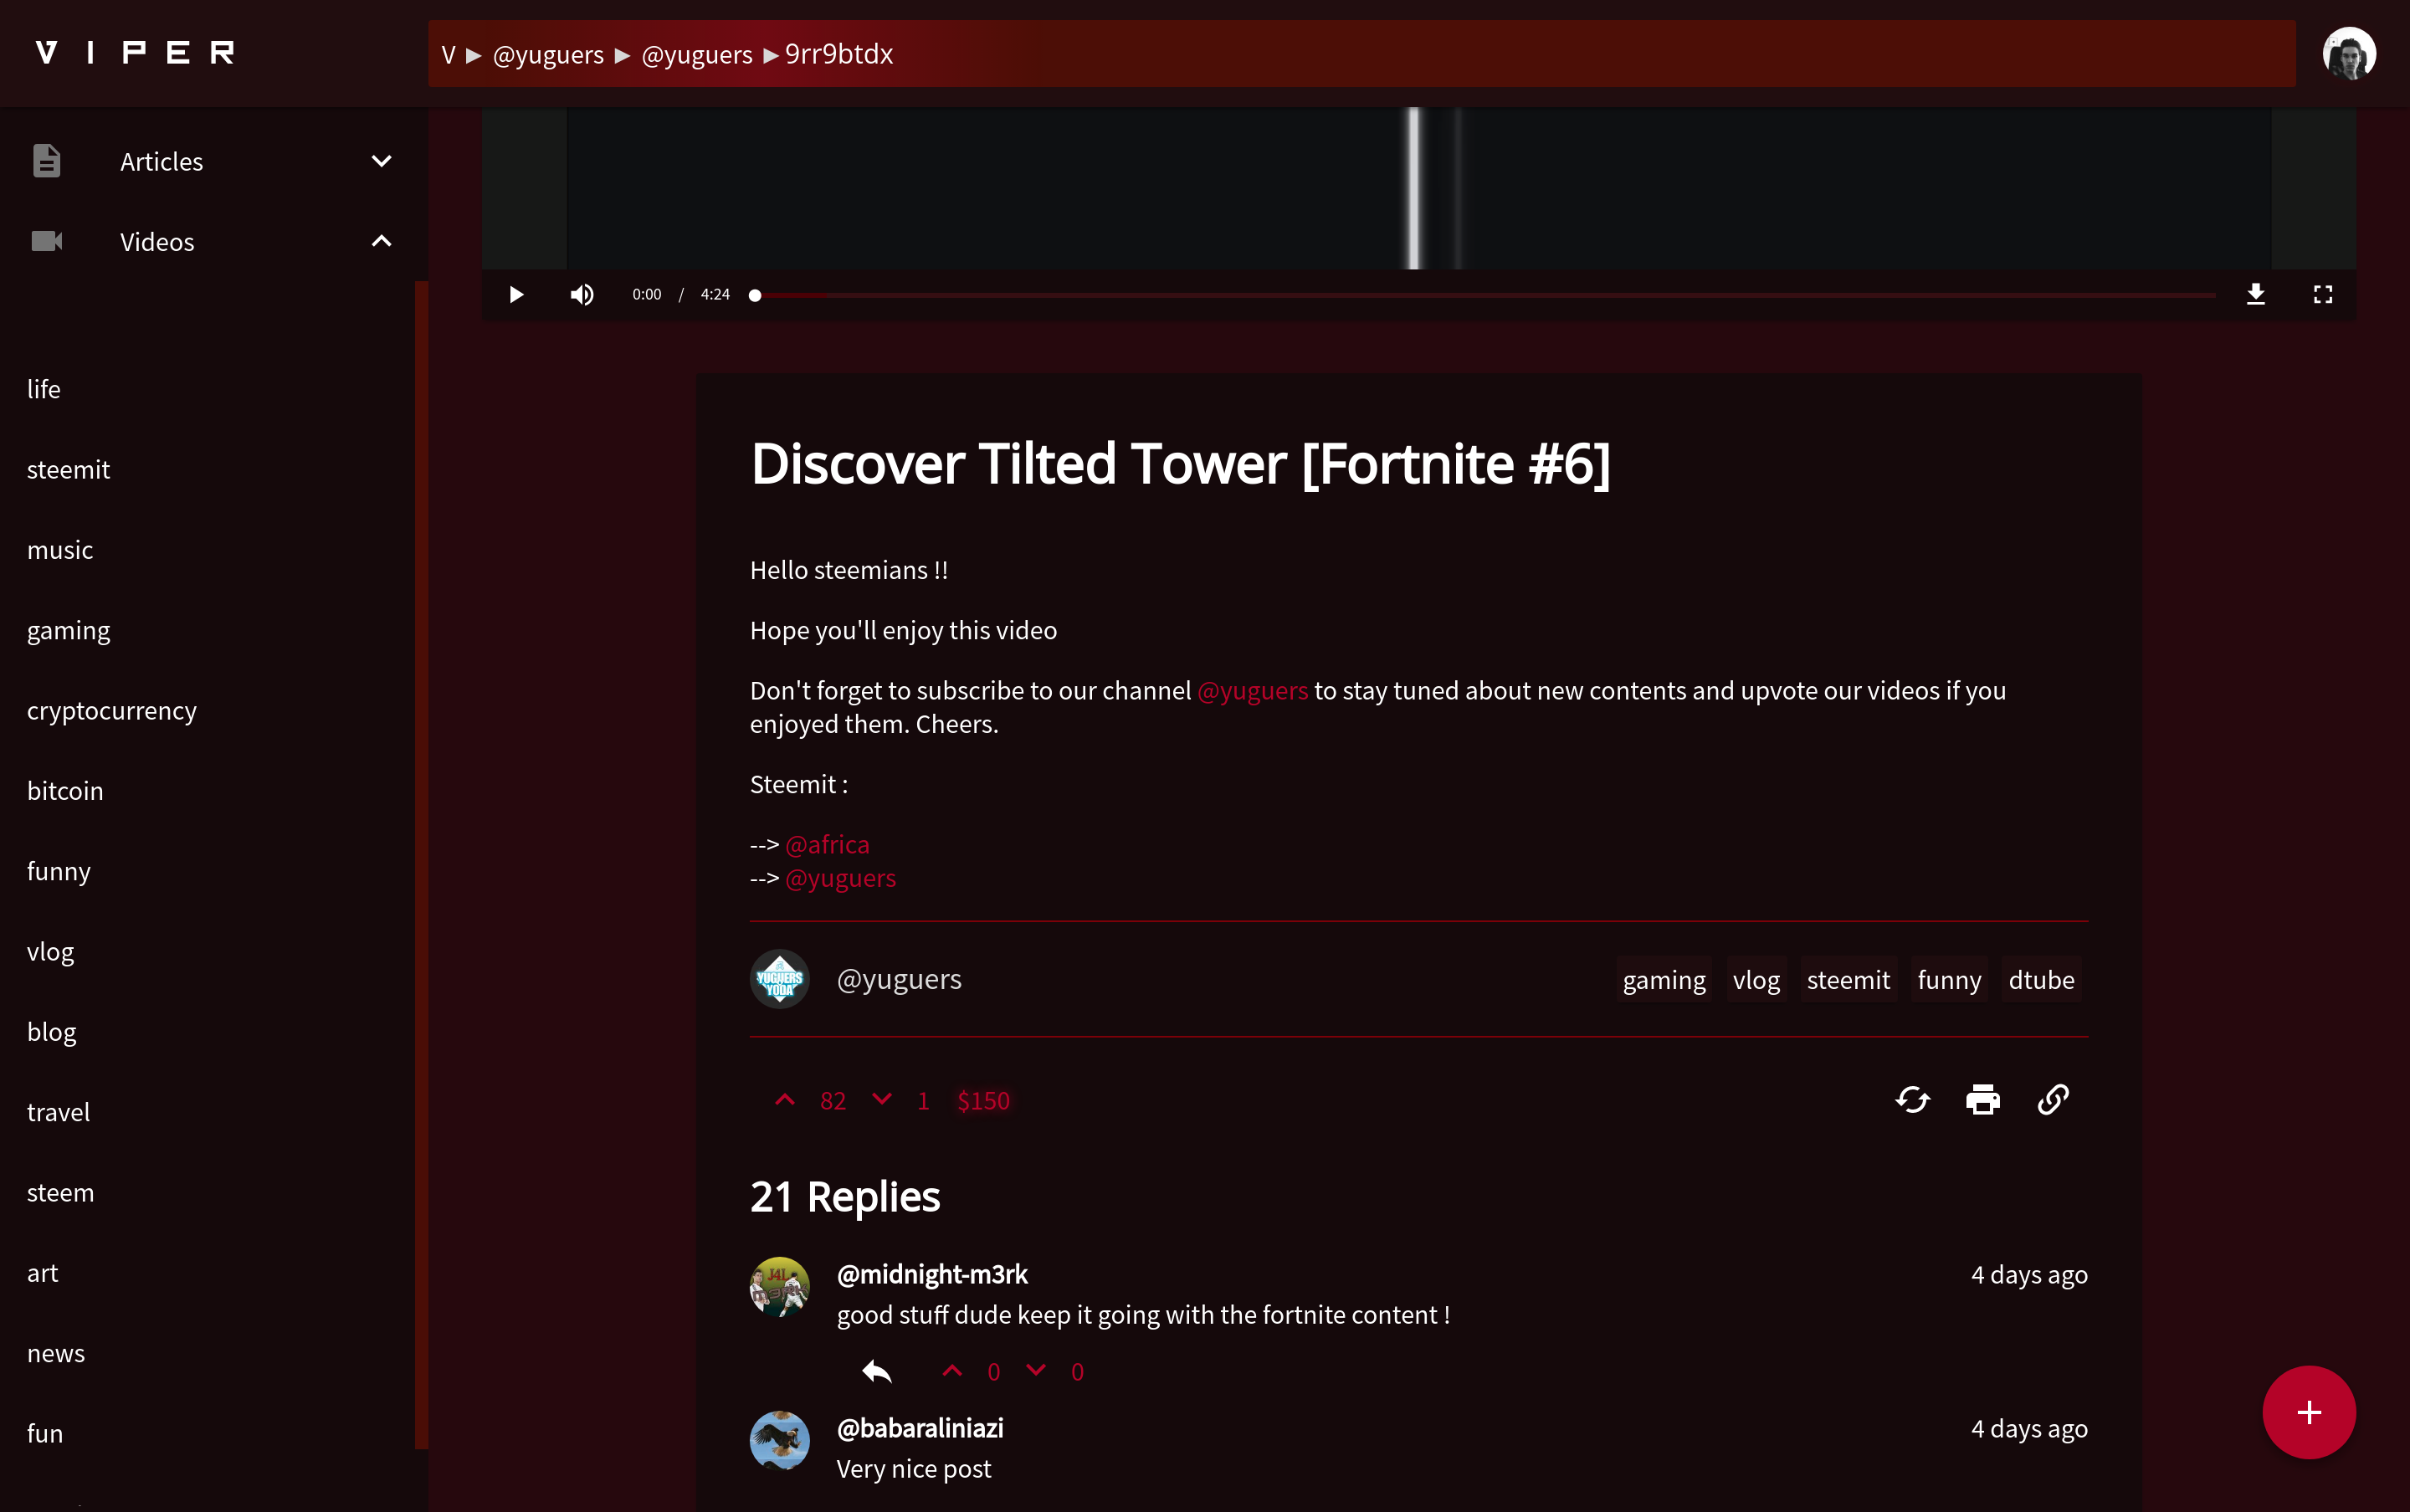Open the user profile avatar menu
The height and width of the screenshot is (1512, 2410).
[x=2348, y=53]
